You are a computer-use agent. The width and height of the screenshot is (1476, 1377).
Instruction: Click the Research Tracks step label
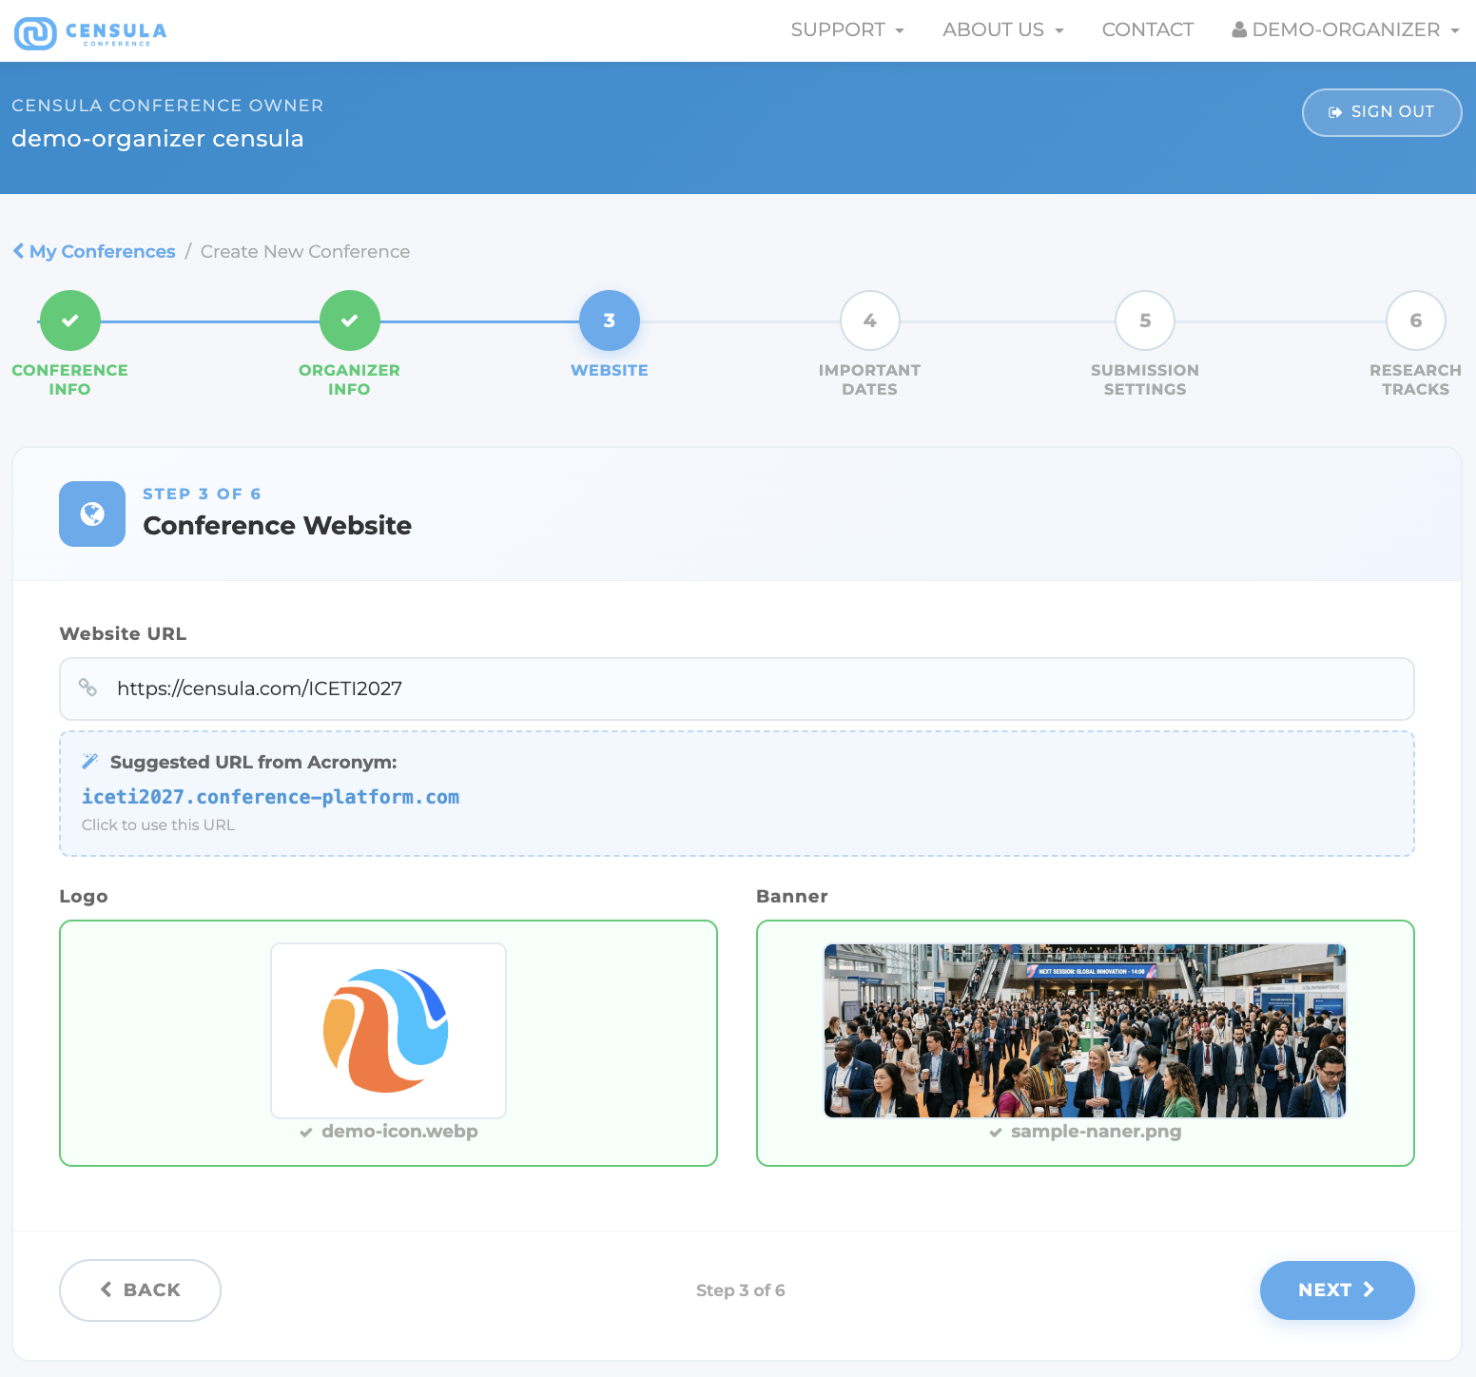(1416, 379)
